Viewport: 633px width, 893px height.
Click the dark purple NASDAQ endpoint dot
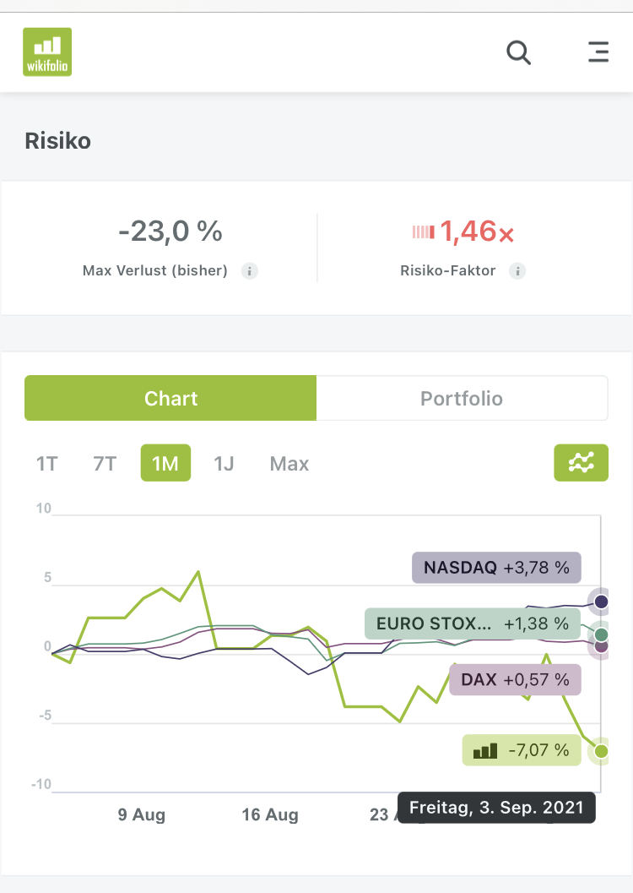point(601,602)
